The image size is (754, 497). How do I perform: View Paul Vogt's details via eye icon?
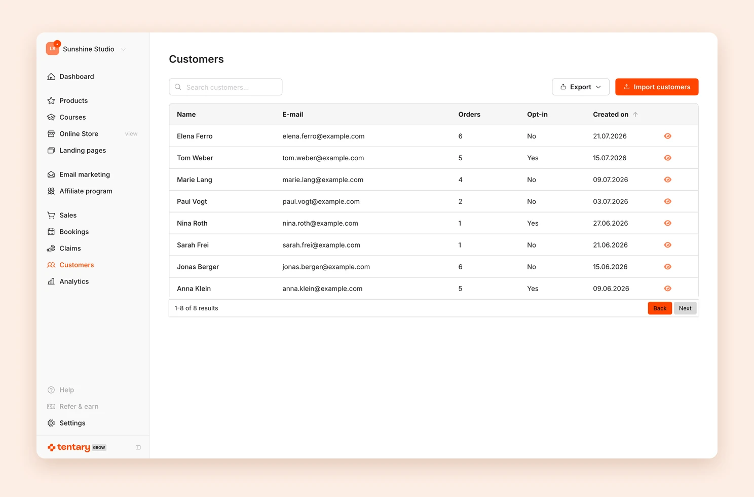(x=668, y=201)
